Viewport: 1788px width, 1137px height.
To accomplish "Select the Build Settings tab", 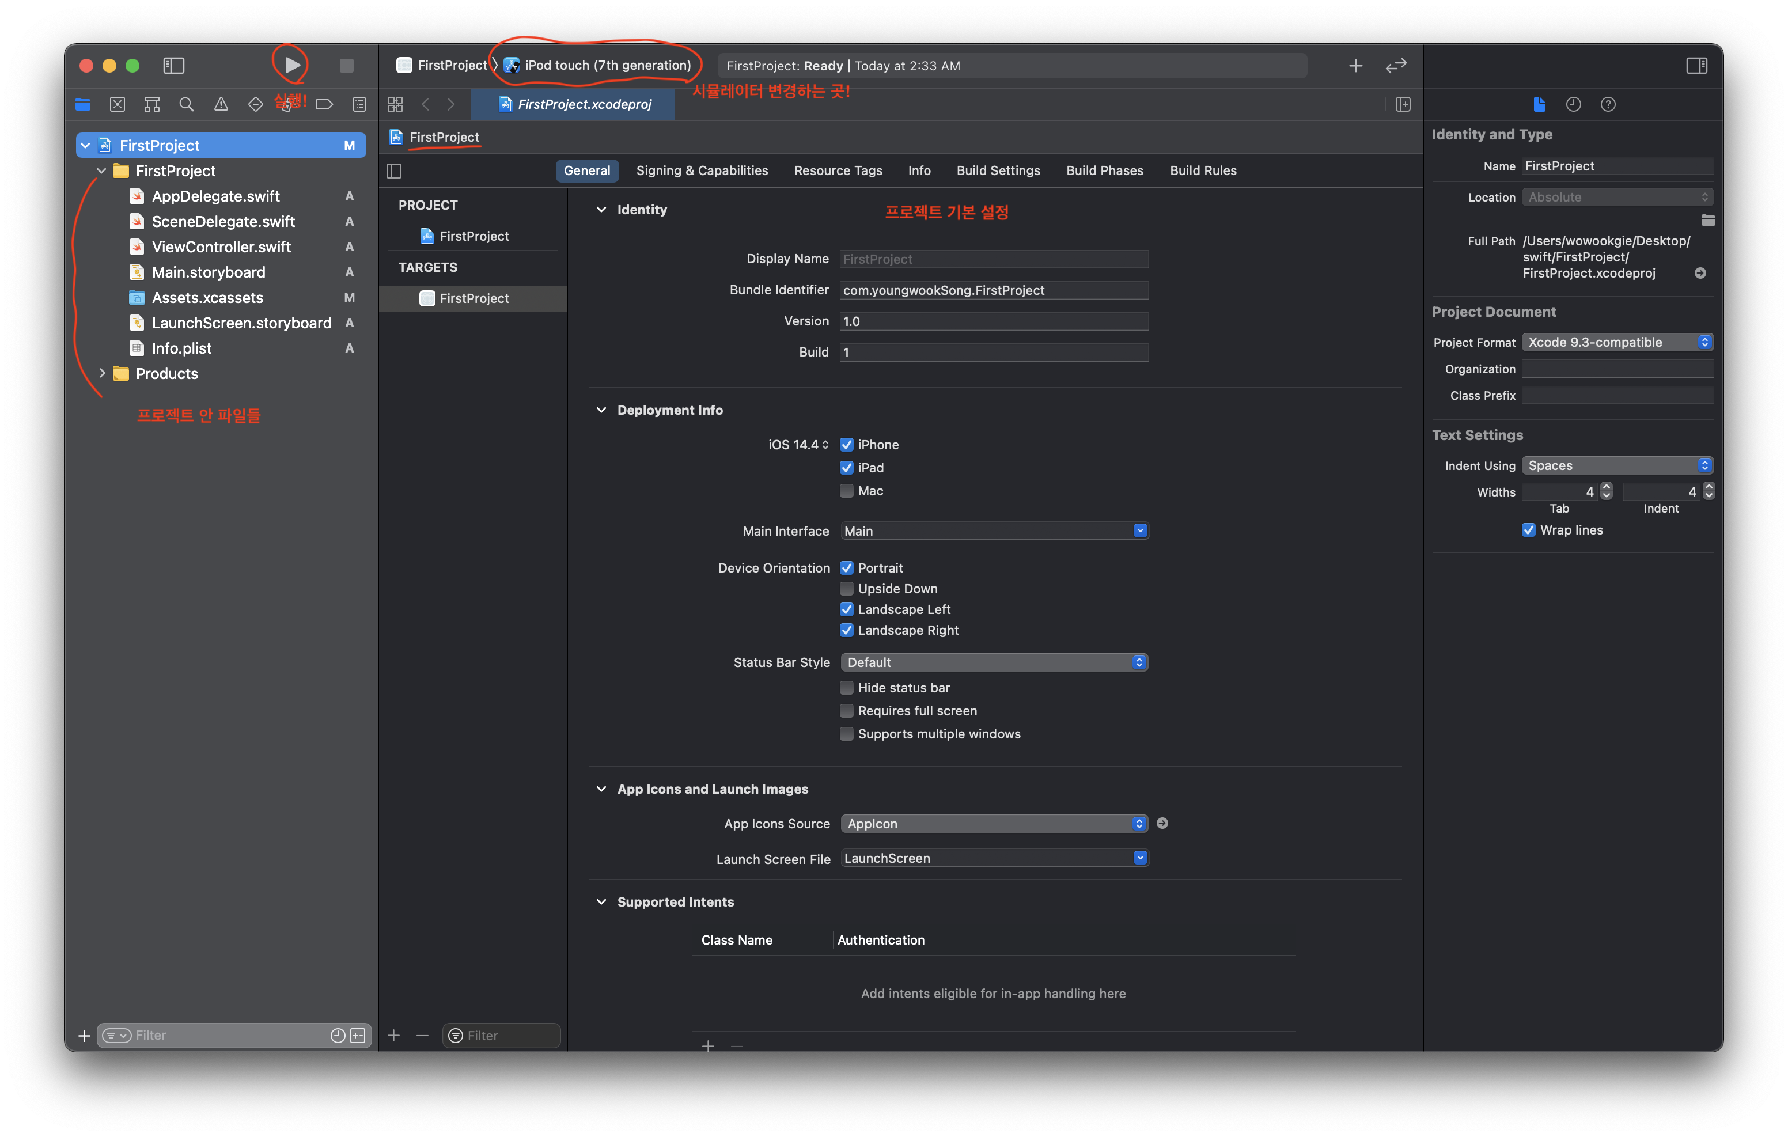I will tap(997, 170).
